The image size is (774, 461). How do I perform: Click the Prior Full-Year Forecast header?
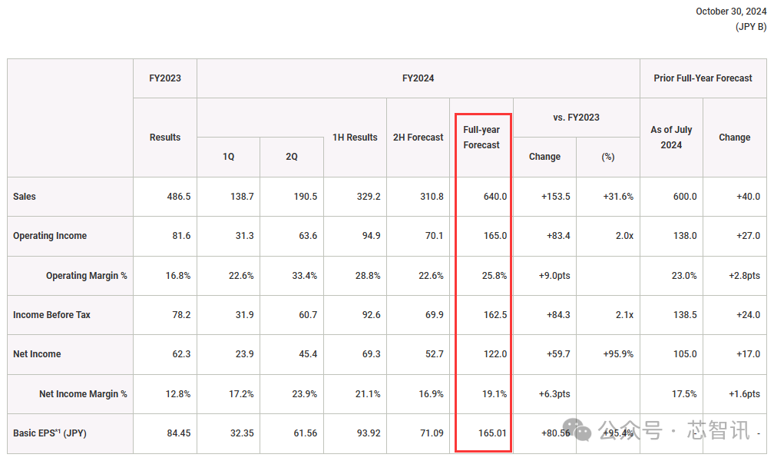703,78
